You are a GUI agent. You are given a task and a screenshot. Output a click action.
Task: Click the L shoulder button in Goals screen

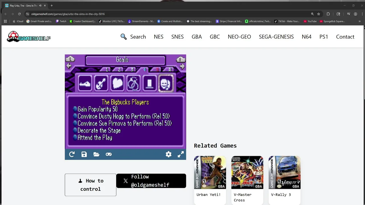[70, 59]
